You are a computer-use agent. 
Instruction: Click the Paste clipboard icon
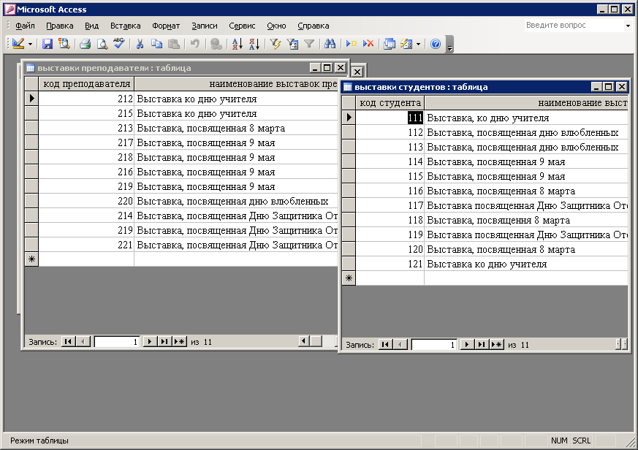point(174,44)
